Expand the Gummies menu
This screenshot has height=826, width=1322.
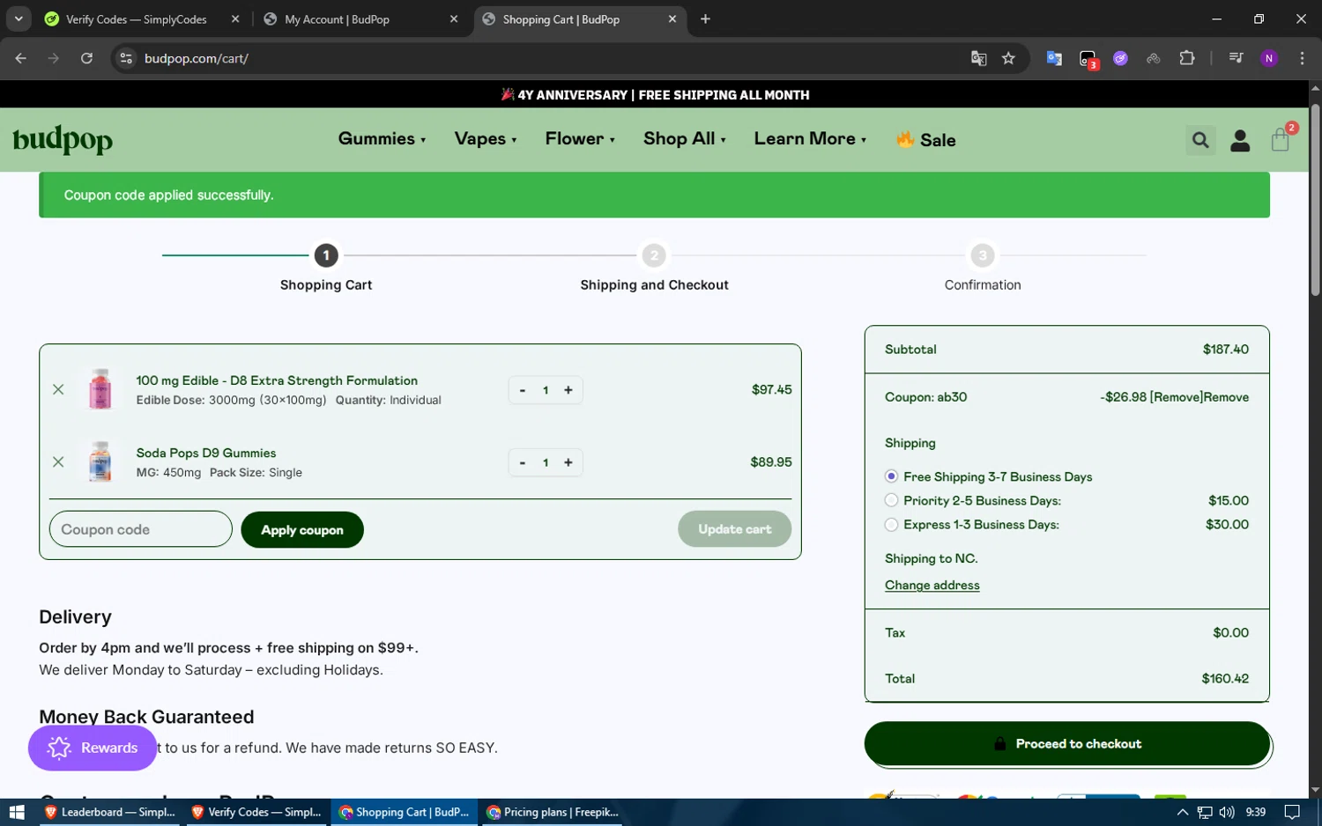click(382, 139)
